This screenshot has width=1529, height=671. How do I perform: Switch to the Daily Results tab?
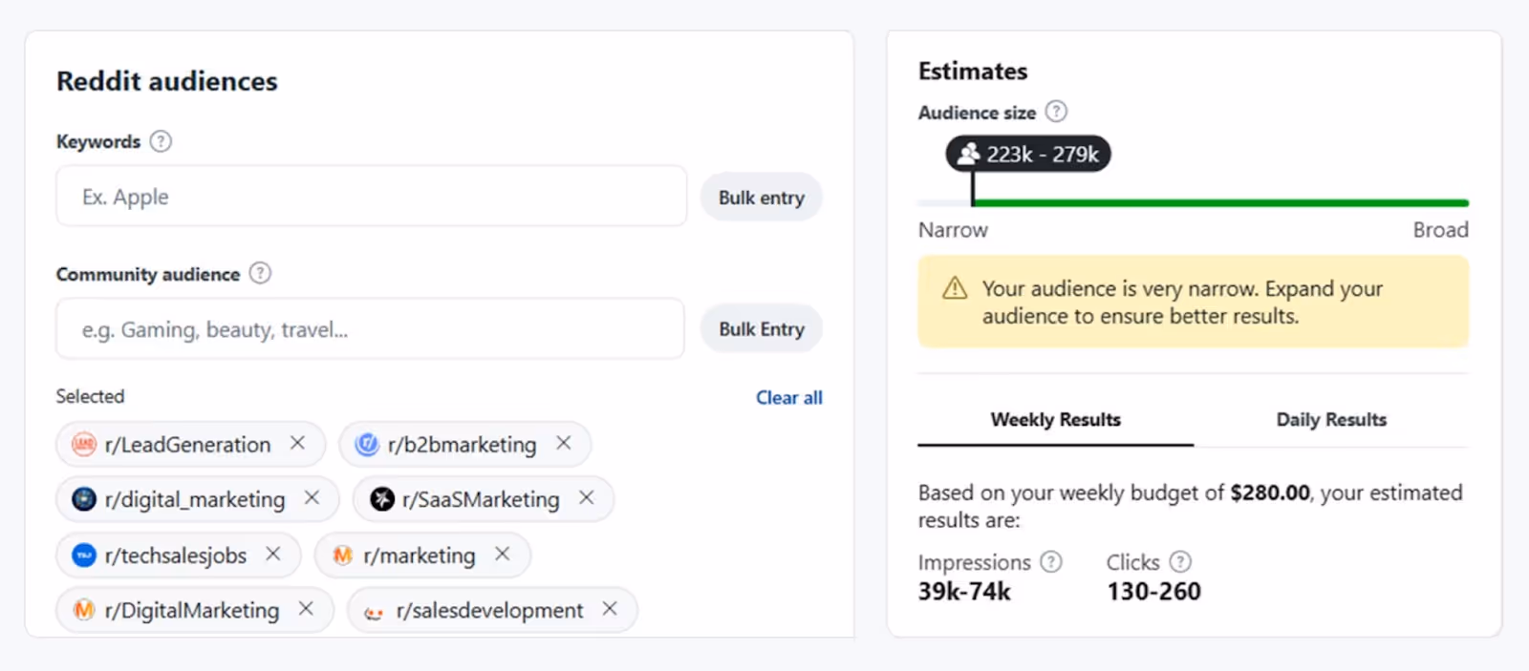(x=1331, y=420)
